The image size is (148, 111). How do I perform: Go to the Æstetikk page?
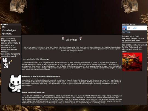point(7,34)
